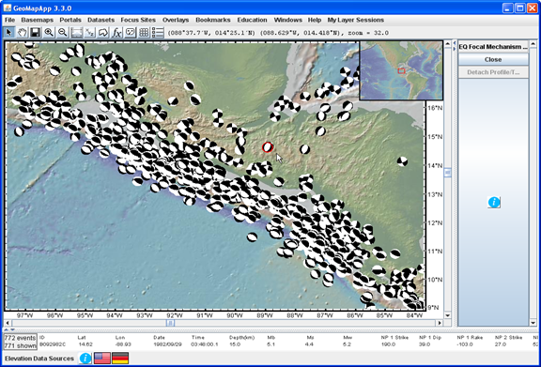Screen dimensions: 541x367
Task: Click the coordinates readout in toolbar
Action: pyautogui.click(x=278, y=33)
